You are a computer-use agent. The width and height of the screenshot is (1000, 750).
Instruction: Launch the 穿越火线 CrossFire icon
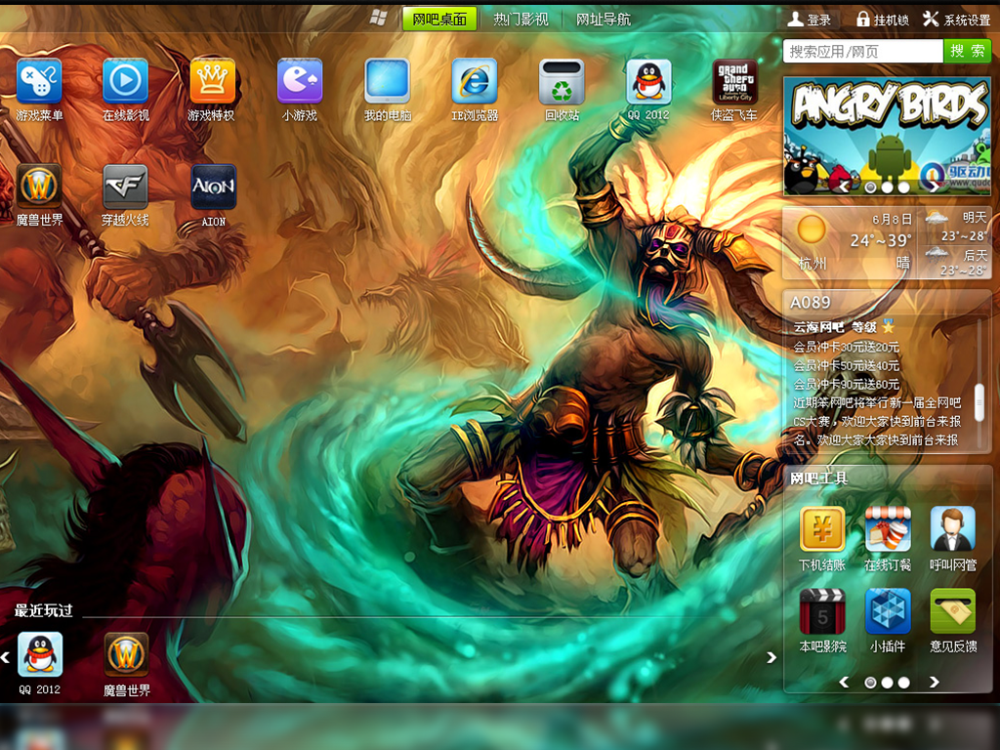(x=126, y=187)
